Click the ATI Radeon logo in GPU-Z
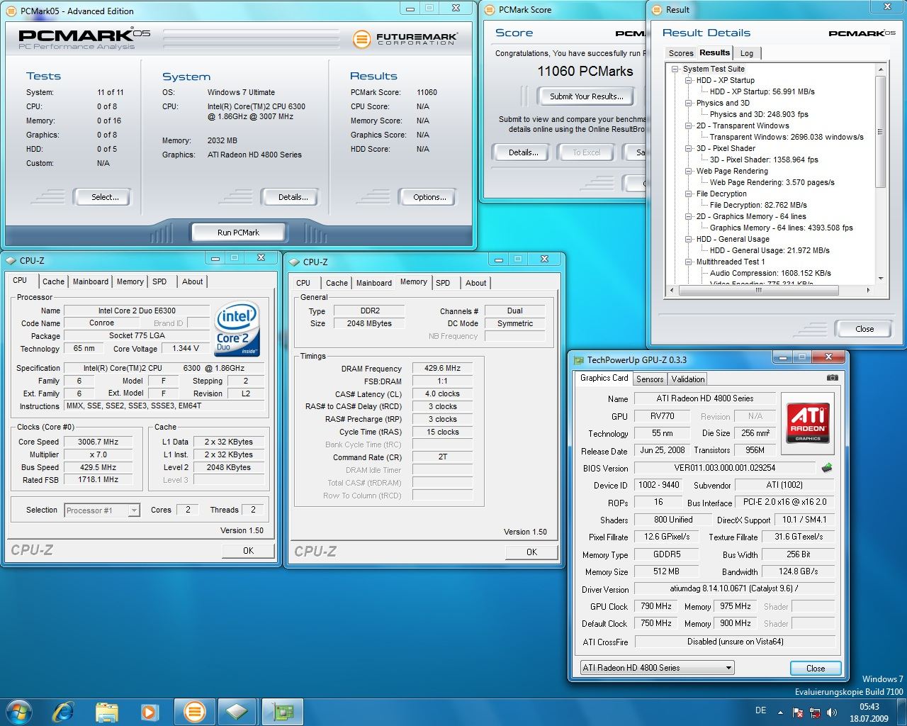 (808, 424)
